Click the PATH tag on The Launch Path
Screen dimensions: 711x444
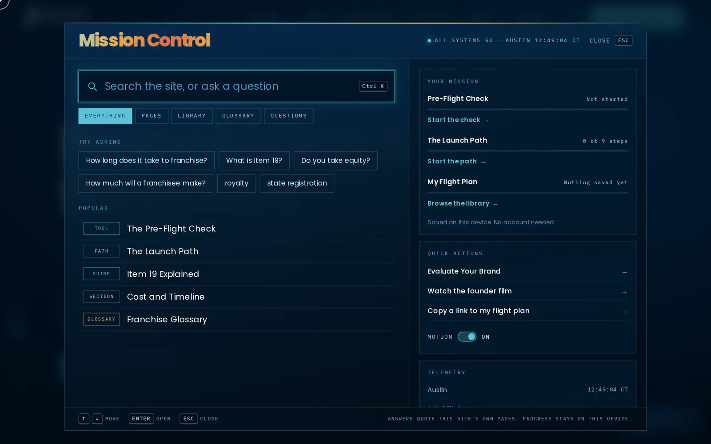(x=101, y=251)
